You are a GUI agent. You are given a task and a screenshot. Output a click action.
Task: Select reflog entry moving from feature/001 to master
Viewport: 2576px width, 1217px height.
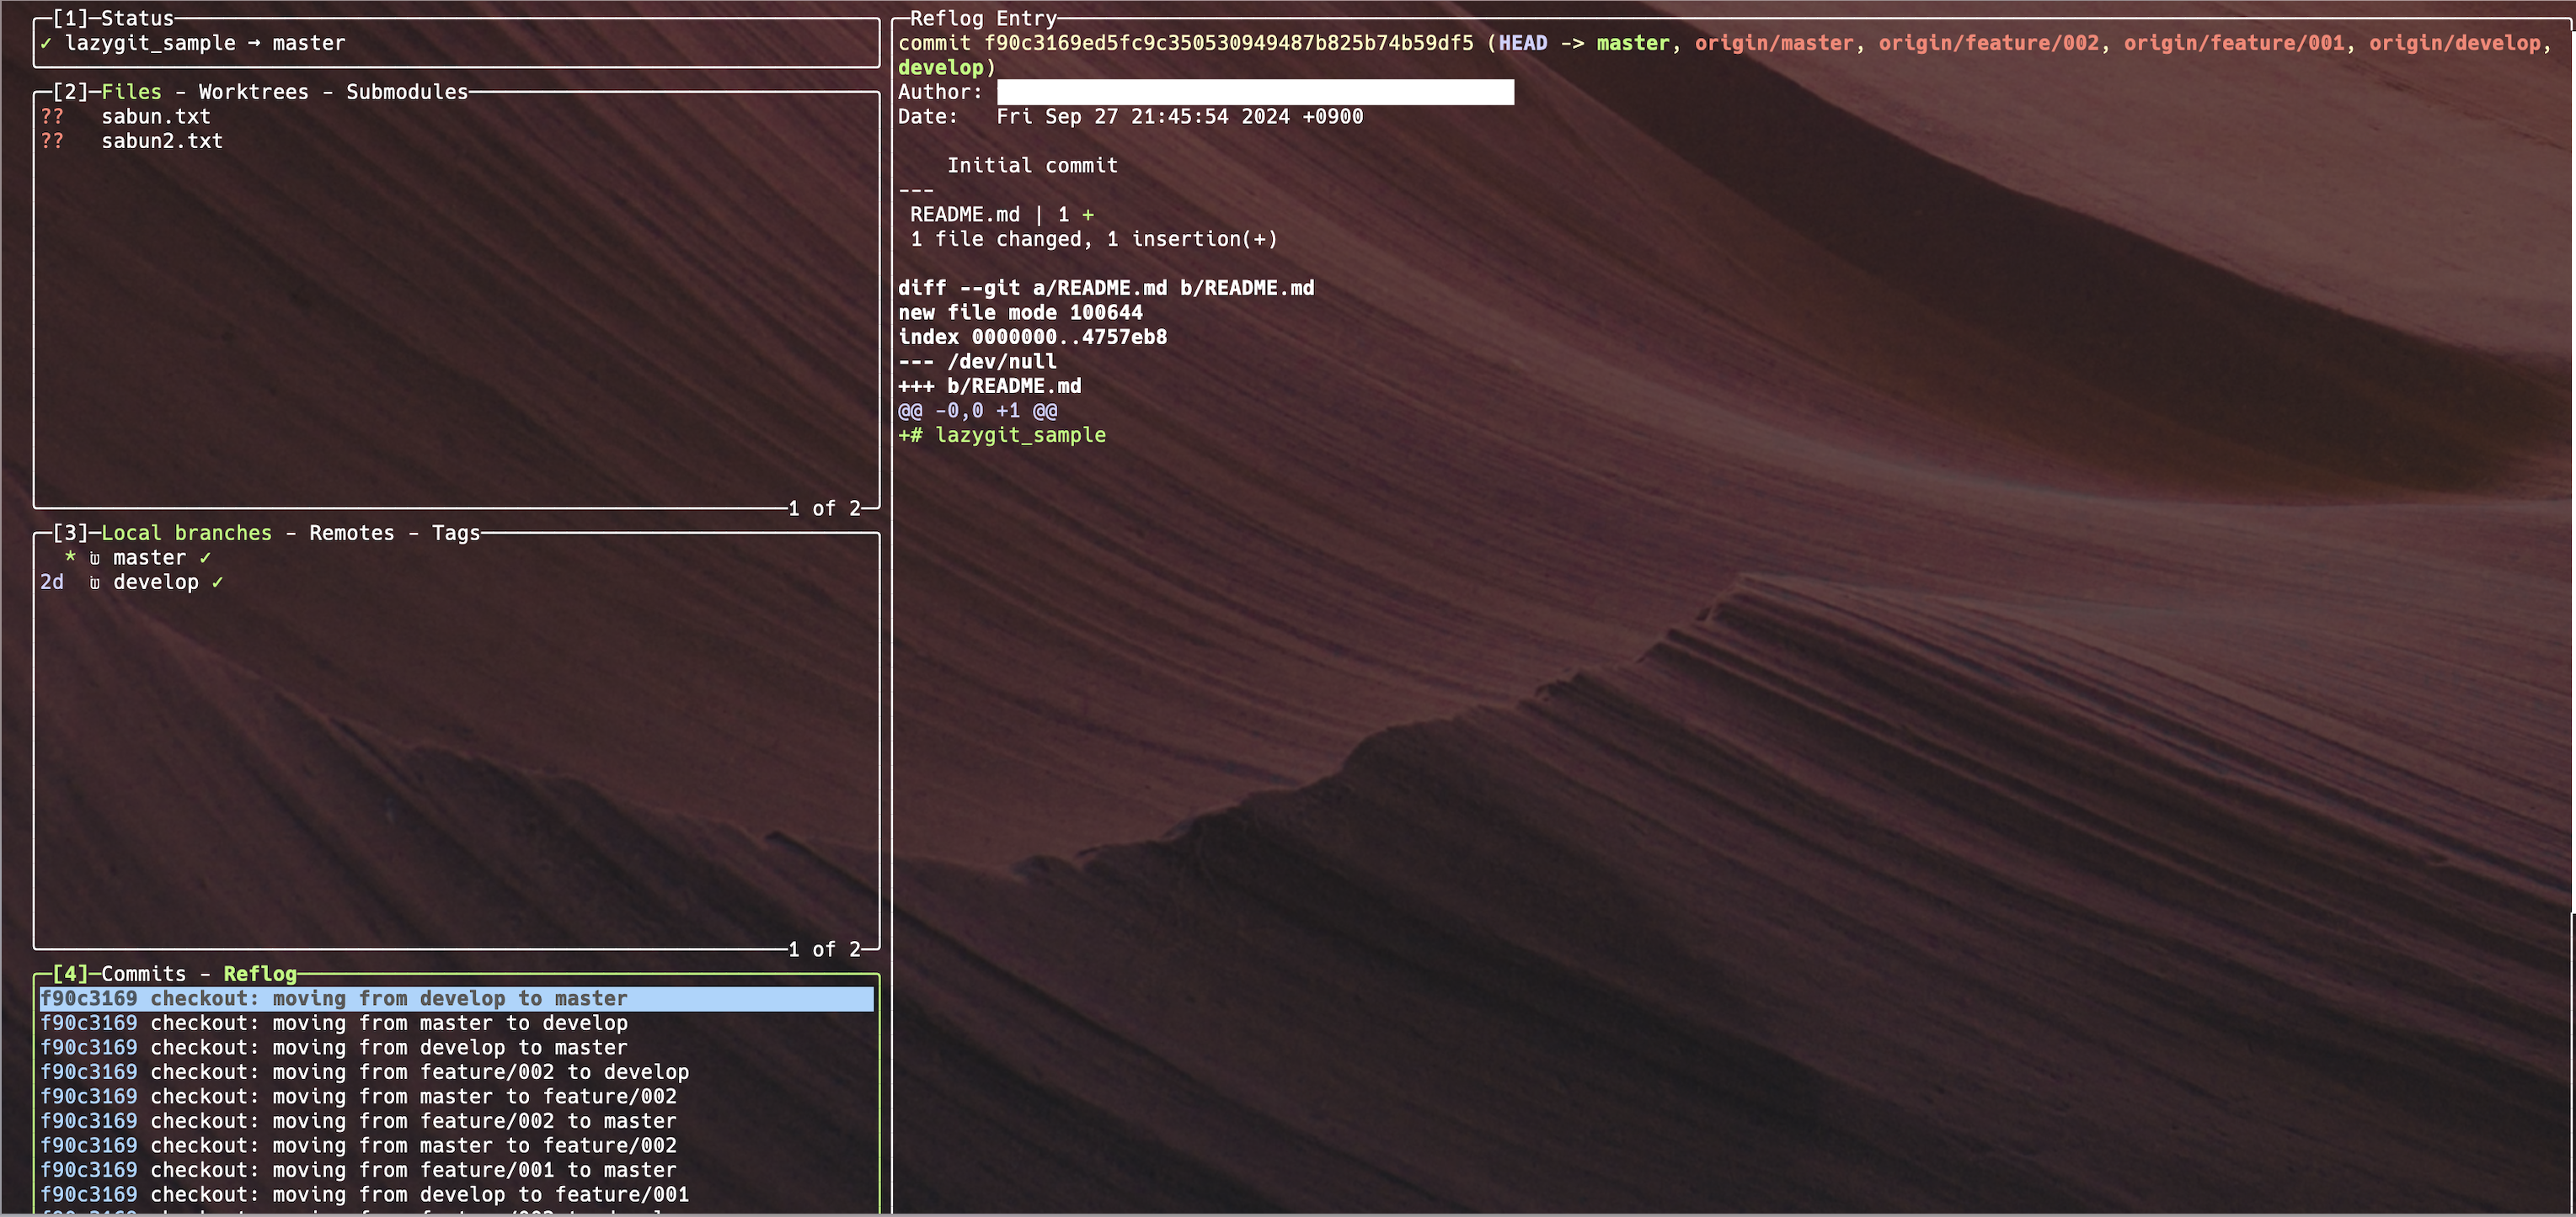[413, 1170]
